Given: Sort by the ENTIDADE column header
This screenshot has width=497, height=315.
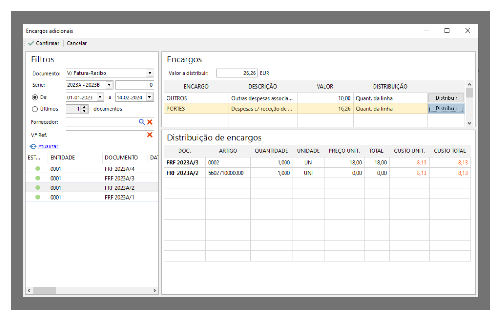Looking at the screenshot, I should click(63, 157).
